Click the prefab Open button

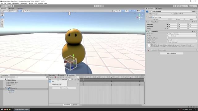pos(191,19)
